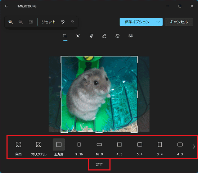Click the redo arrow icon
Image resolution: width=198 pixels, height=173 pixels.
(73, 22)
